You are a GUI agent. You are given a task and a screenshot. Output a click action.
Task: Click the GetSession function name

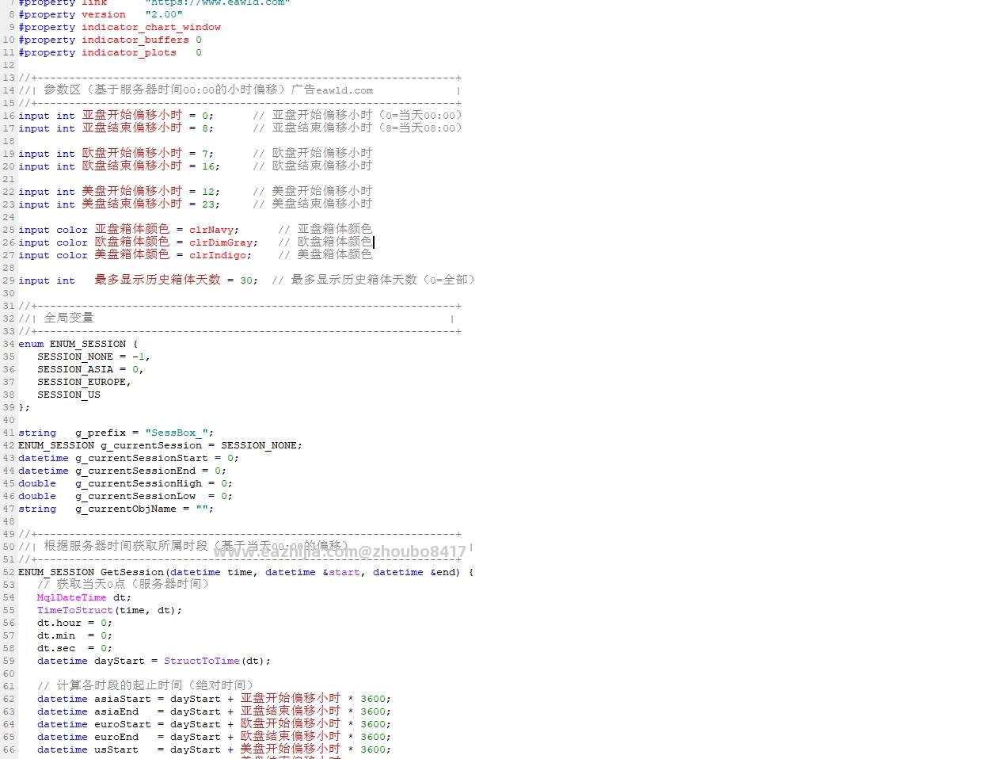(132, 572)
